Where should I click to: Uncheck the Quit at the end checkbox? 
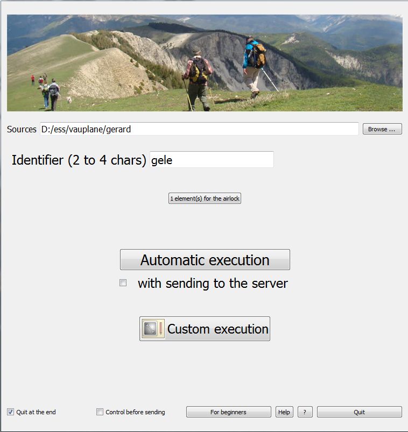tap(10, 412)
